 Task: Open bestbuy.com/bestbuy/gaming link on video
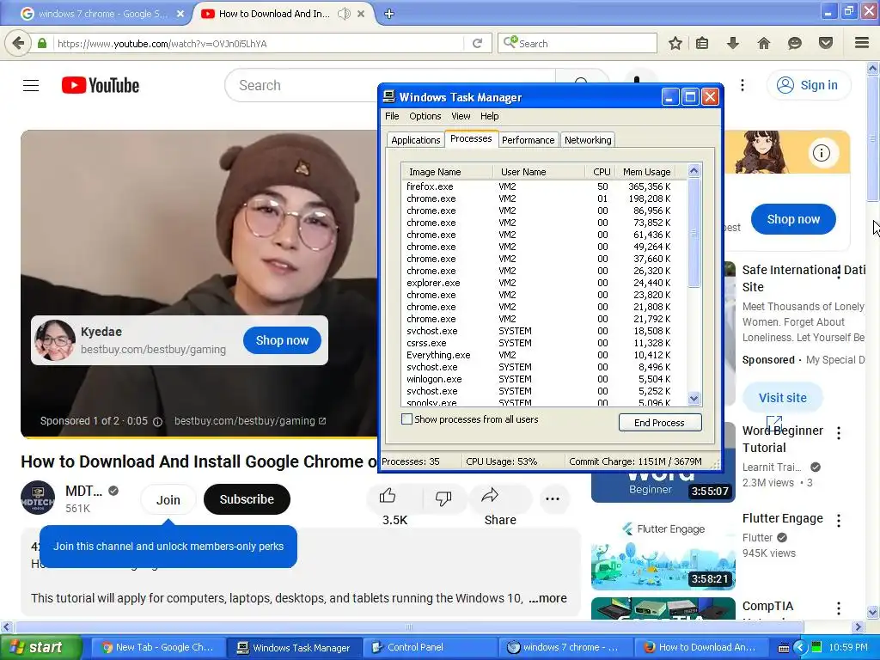(250, 421)
